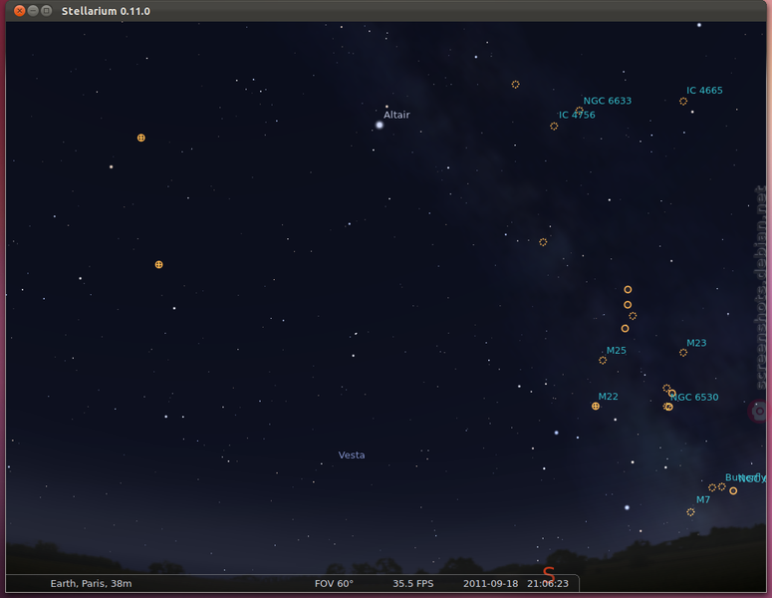Click the NGC 6530 label
The image size is (772, 598).
coord(694,397)
